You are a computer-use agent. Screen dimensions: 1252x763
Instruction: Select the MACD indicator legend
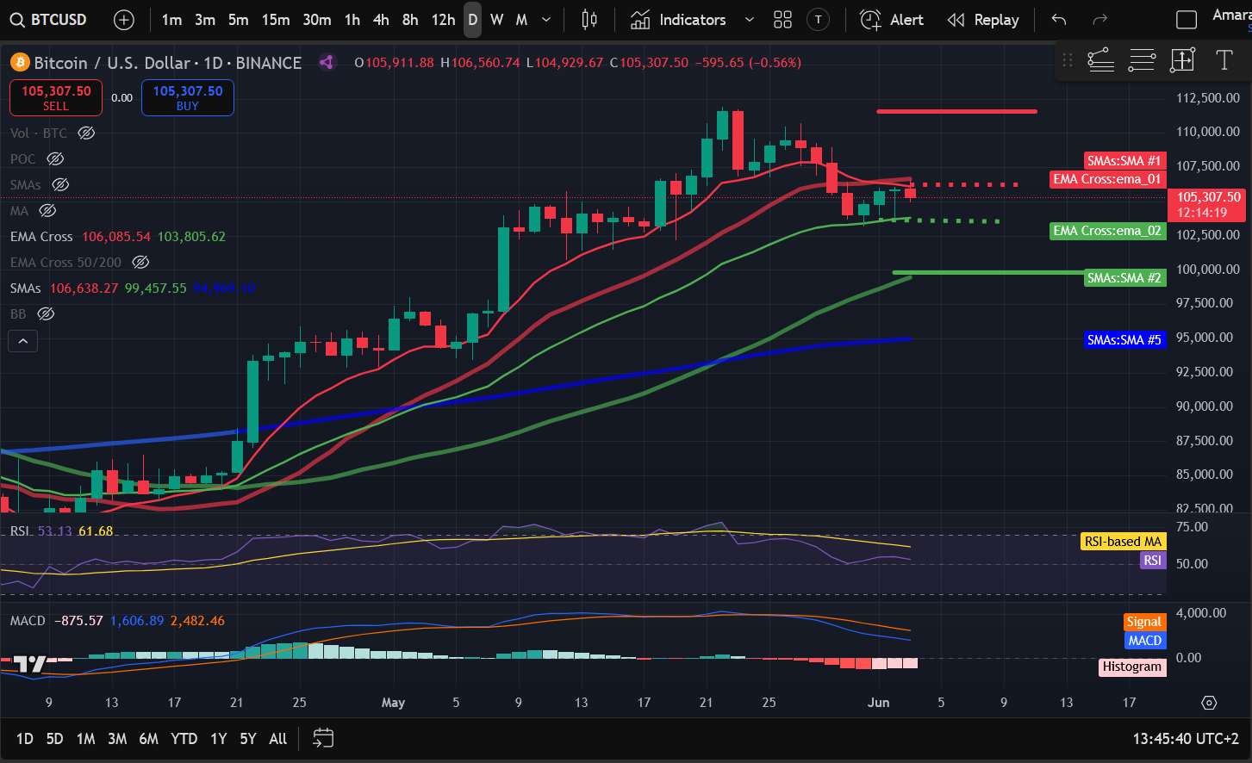28,620
